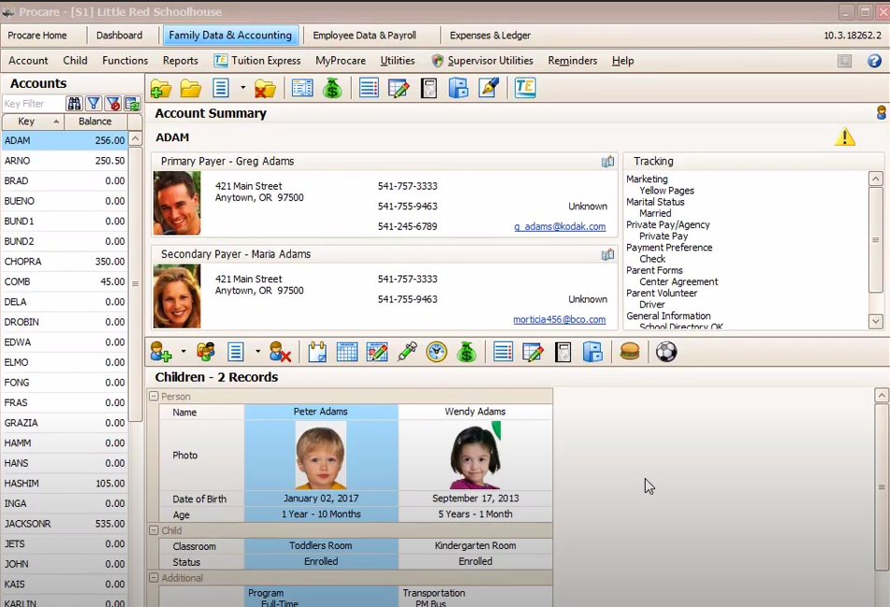The width and height of the screenshot is (890, 607).
Task: Open dropdown arrow beside add child icon
Action: click(x=183, y=352)
